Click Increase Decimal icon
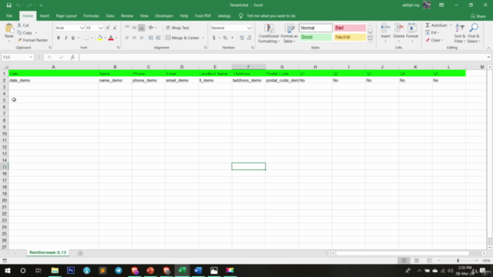Screen dimensions: 493x277 click(242, 38)
